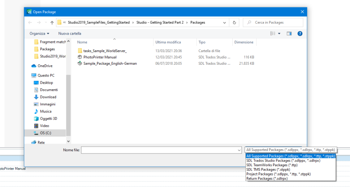
Task: Go forward using the forward arrow
Action: click(39, 23)
